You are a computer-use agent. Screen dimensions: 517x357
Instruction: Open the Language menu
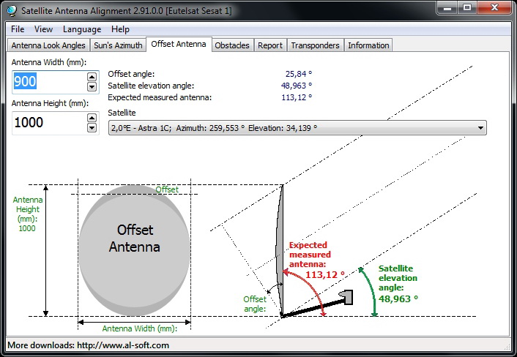82,29
